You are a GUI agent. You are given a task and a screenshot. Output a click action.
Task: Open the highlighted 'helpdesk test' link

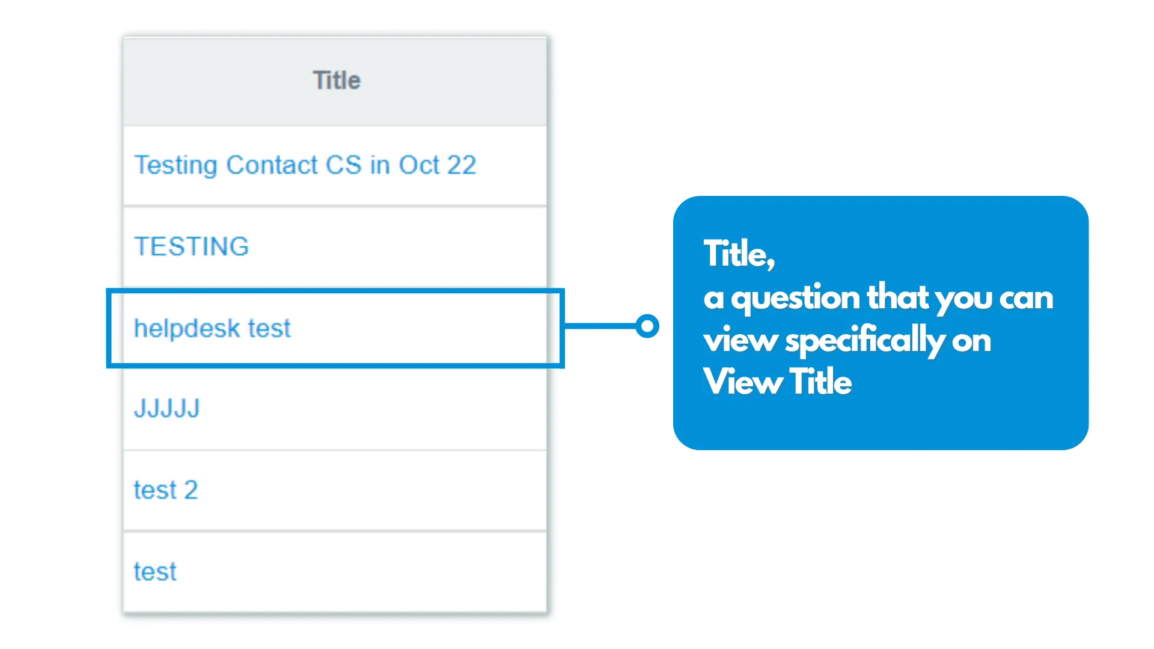click(x=212, y=328)
